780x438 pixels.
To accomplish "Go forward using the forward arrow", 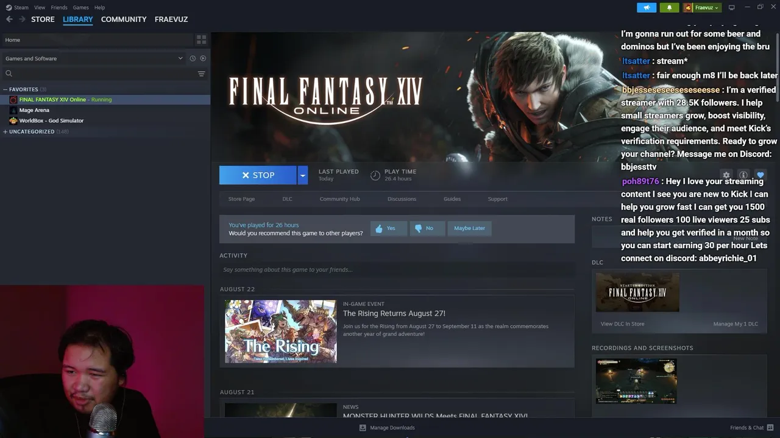I will click(x=22, y=19).
